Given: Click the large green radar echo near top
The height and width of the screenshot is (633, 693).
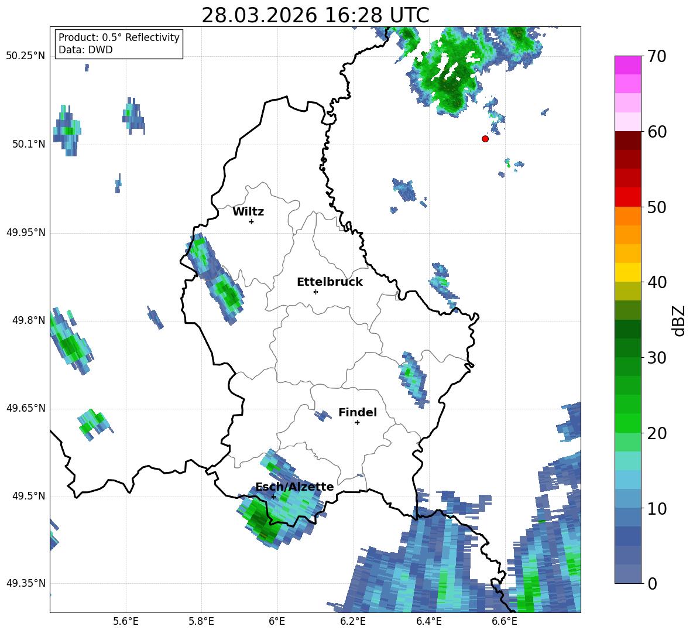Looking at the screenshot, I should 447,75.
